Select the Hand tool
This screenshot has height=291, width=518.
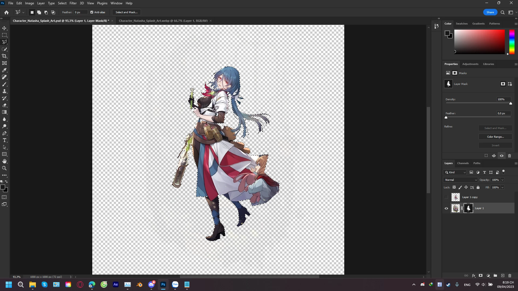5,161
